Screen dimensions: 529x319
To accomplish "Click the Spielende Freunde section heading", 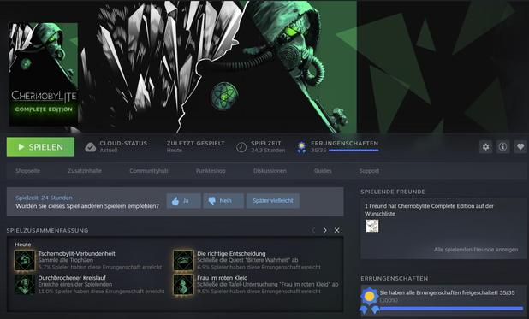I will pyautogui.click(x=393, y=192).
